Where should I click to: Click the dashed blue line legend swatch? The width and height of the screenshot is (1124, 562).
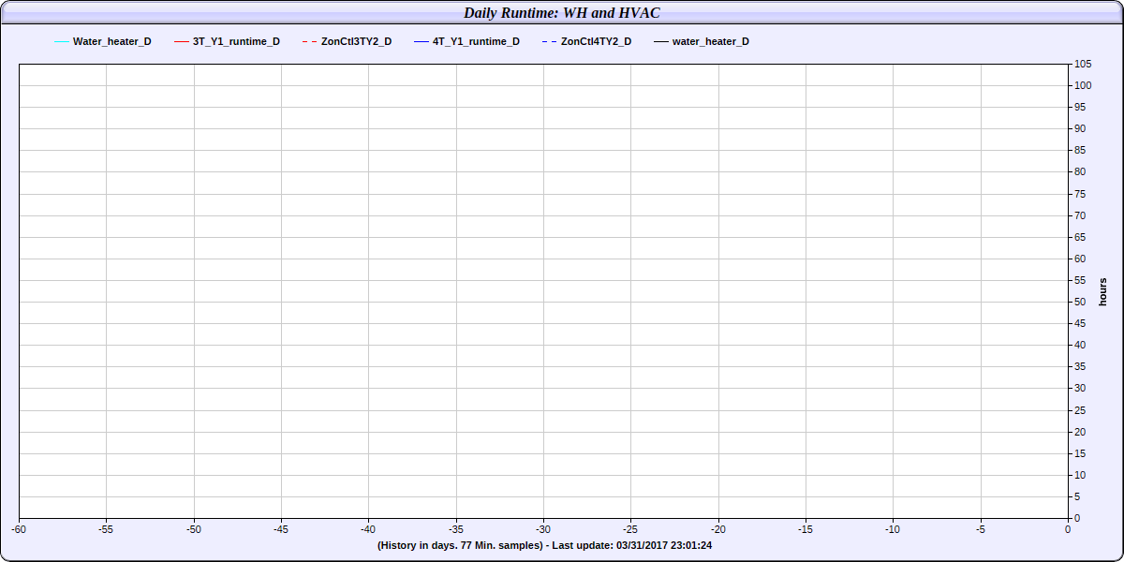coord(549,42)
